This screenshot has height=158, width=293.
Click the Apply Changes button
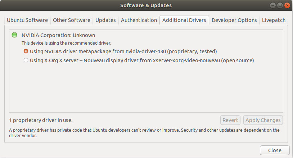tap(263, 120)
